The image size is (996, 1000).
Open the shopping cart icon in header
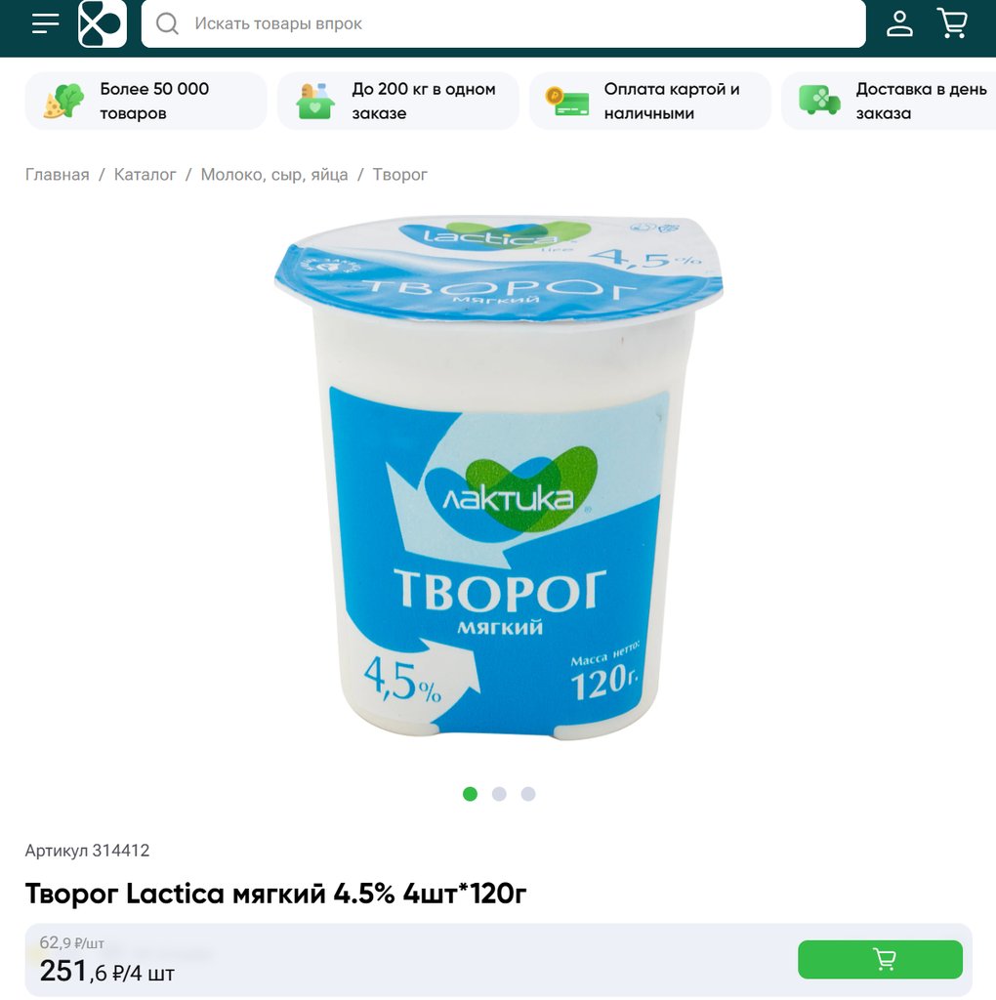pyautogui.click(x=952, y=23)
